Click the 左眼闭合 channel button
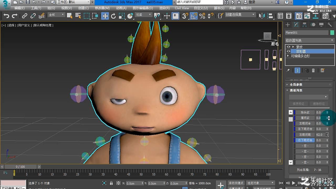The height and width of the screenshot is (189, 336). point(305,123)
